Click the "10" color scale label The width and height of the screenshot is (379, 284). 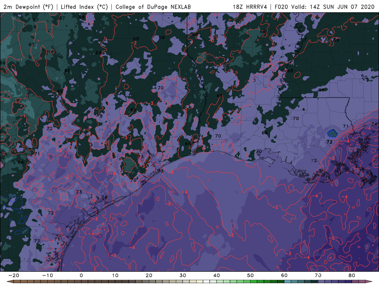115,275
